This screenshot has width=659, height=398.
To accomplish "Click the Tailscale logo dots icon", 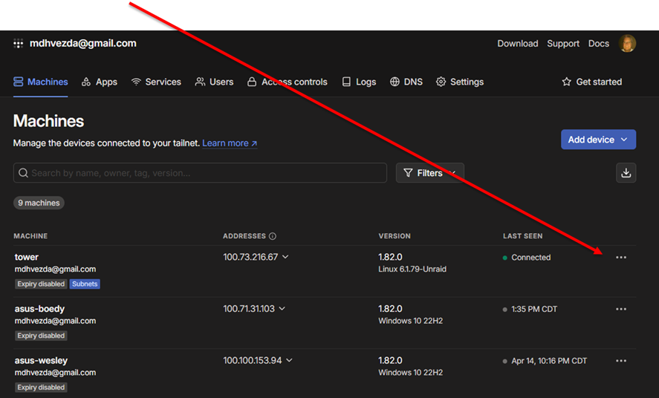I will click(19, 44).
